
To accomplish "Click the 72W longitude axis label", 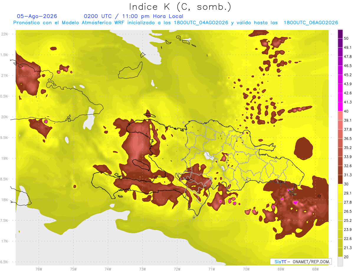I will click(x=177, y=269).
